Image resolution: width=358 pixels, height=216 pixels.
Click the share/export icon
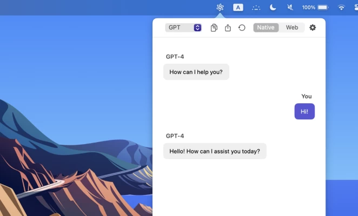pos(228,28)
